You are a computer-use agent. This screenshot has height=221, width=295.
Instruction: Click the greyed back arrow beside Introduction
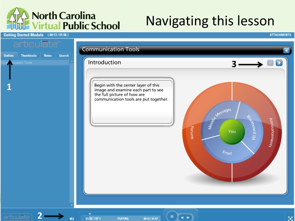(x=270, y=63)
